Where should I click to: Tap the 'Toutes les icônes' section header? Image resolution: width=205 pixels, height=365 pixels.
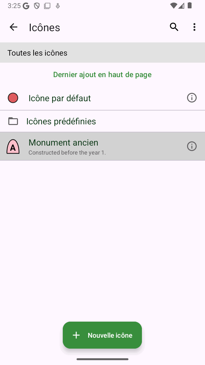click(x=37, y=53)
